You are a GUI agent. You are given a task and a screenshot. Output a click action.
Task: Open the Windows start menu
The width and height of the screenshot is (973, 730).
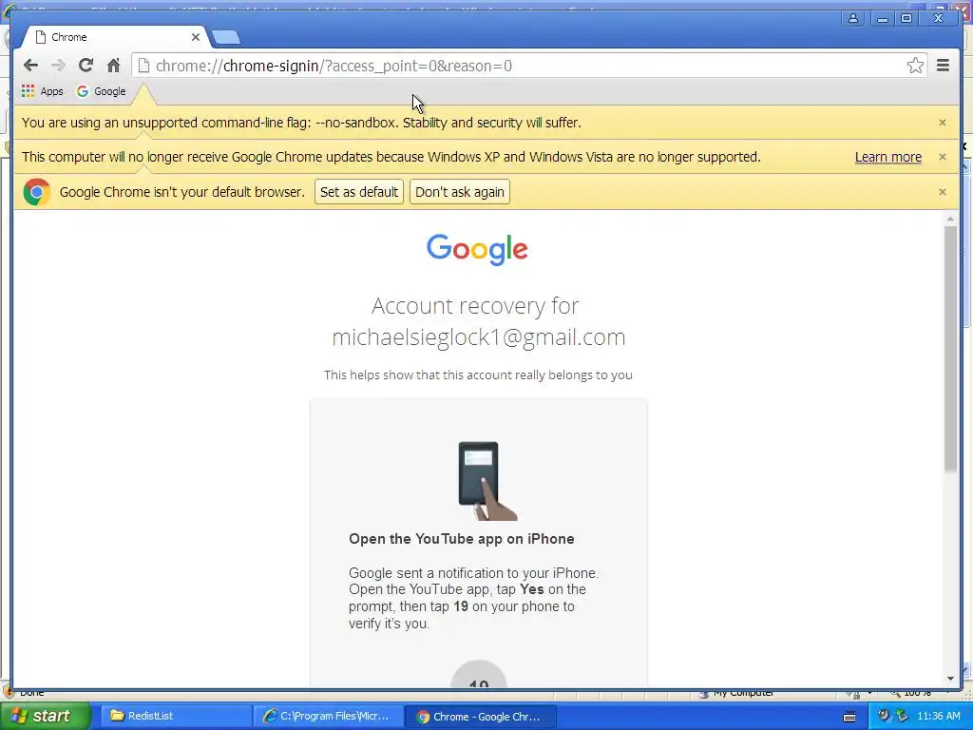[x=45, y=716]
